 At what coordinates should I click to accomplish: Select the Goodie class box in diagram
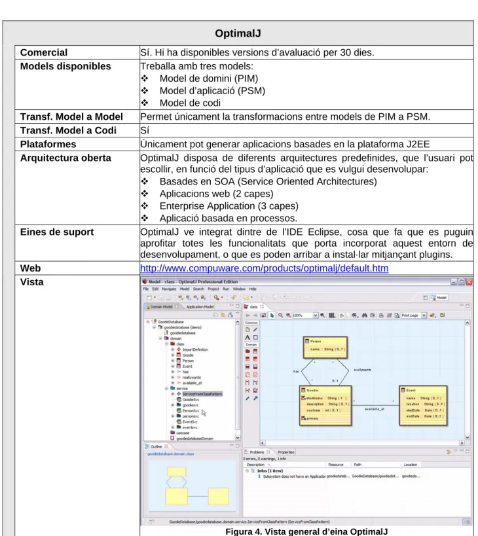(x=325, y=406)
